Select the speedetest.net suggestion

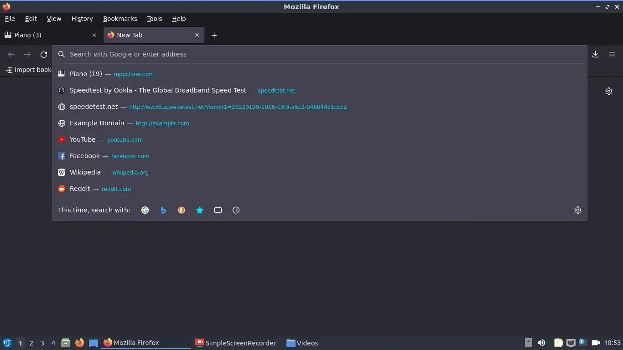click(319, 107)
